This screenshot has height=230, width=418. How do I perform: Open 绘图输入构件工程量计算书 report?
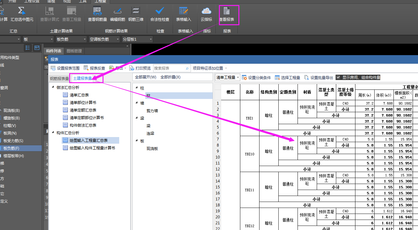[x=92, y=148]
